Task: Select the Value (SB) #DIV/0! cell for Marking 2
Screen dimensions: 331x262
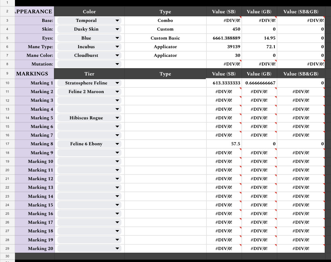Action: tap(224, 91)
